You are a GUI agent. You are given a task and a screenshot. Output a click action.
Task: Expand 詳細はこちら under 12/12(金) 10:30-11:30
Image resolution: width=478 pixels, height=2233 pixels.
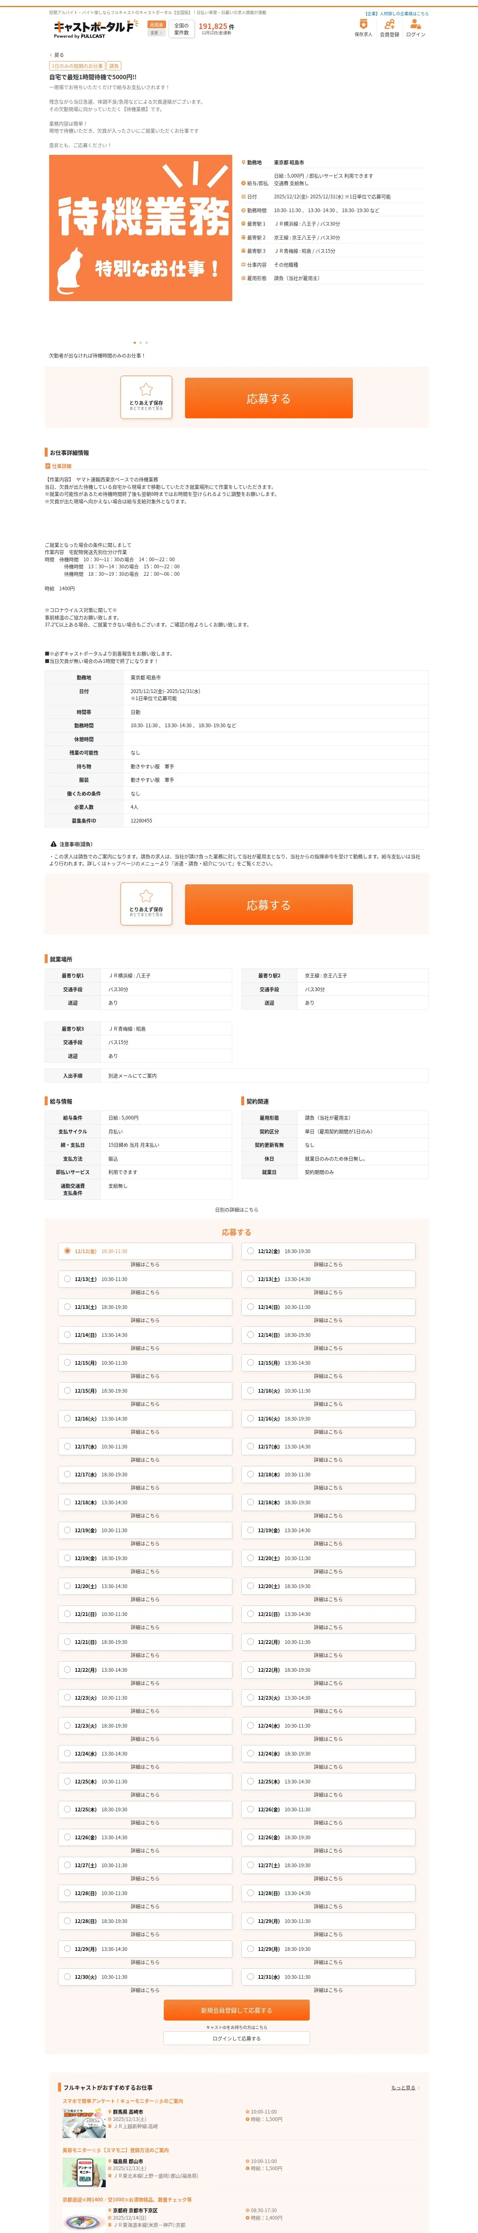145,1264
